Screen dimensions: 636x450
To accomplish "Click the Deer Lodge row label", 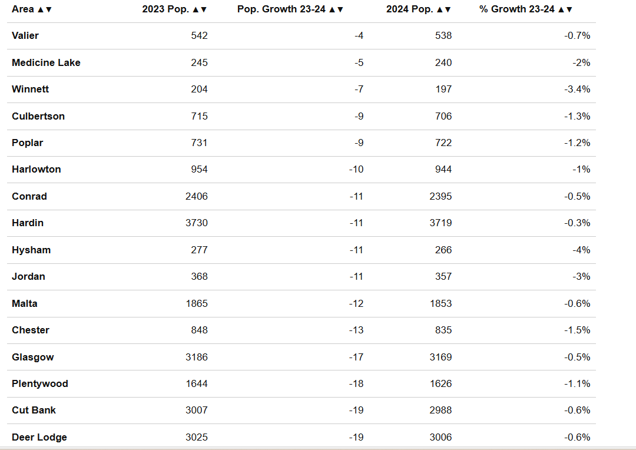I will point(39,437).
